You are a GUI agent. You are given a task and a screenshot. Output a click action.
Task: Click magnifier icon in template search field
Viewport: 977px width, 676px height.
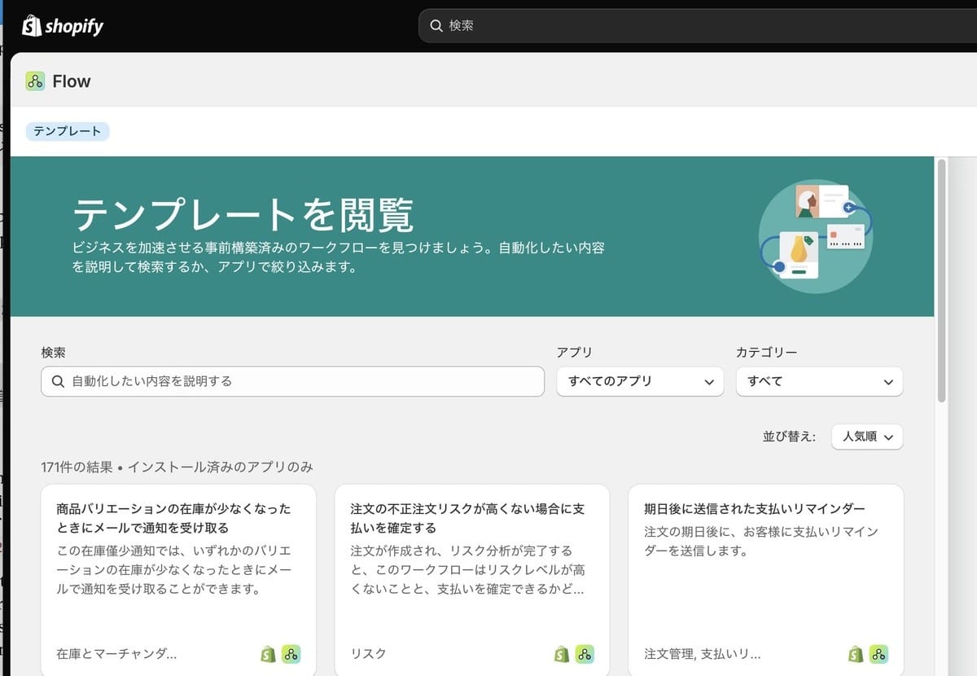pyautogui.click(x=58, y=381)
